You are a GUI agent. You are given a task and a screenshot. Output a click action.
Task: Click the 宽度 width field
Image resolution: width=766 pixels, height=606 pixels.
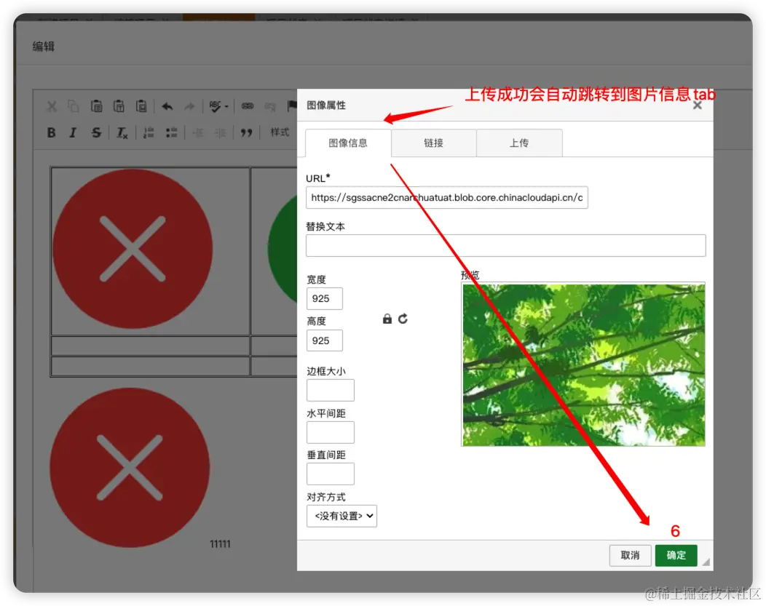tap(324, 298)
